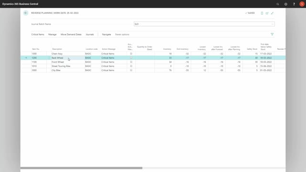Open the Journals menu

coord(90,34)
